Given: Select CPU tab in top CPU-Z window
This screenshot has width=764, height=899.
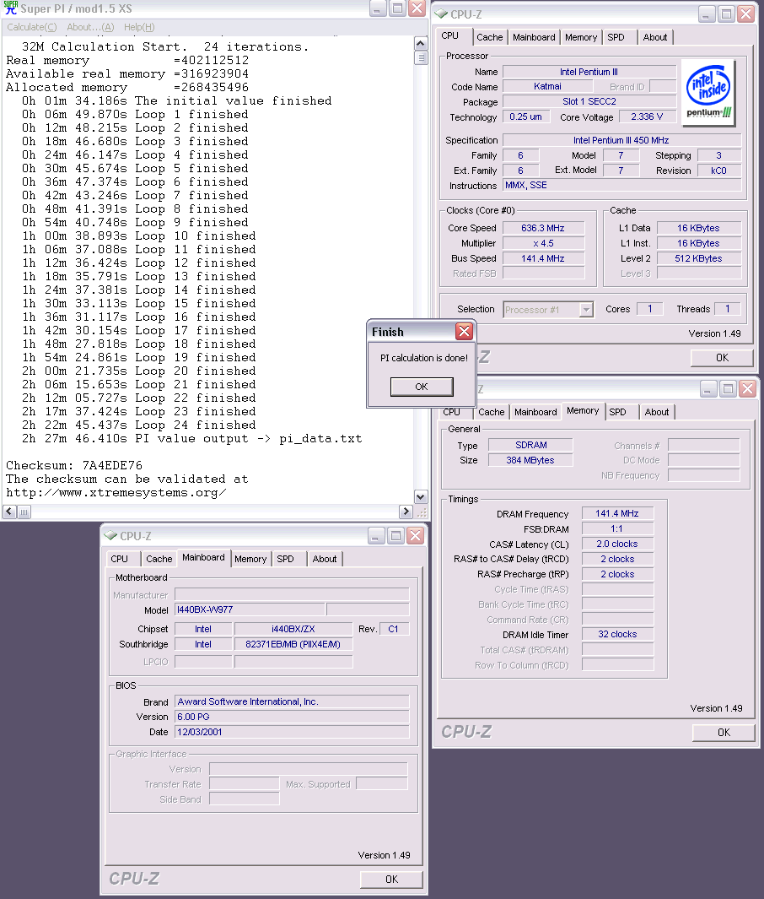Looking at the screenshot, I should click(450, 36).
